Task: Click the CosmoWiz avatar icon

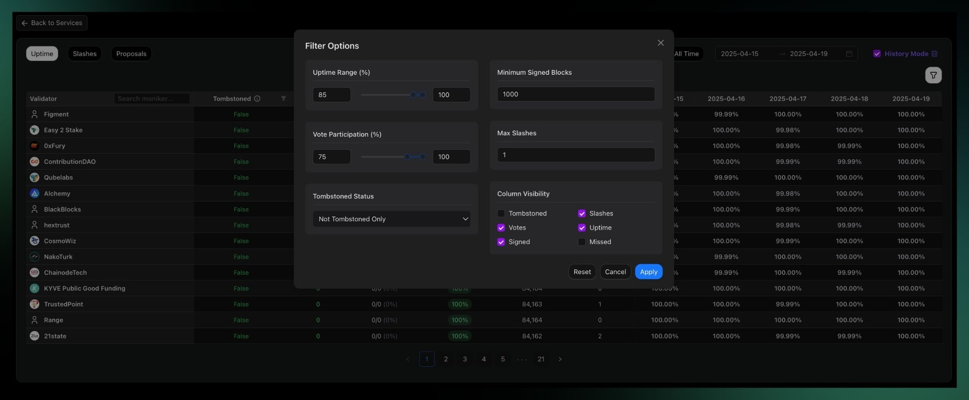Action: coord(35,241)
